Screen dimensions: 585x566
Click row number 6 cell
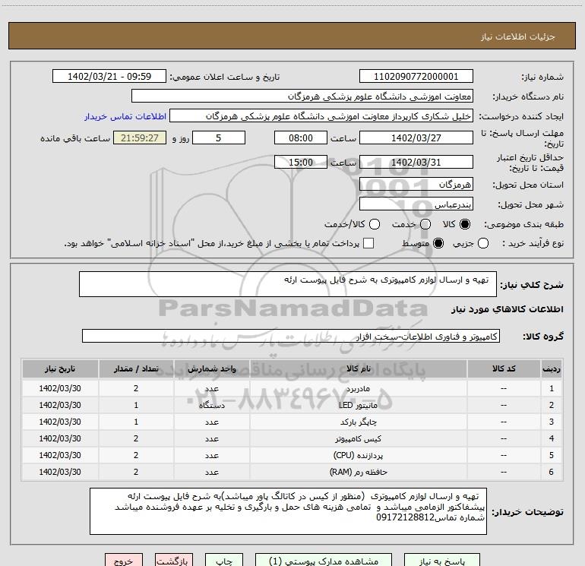(552, 472)
